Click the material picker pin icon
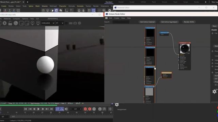Viewport: 218px width, 122px height. tap(38, 23)
